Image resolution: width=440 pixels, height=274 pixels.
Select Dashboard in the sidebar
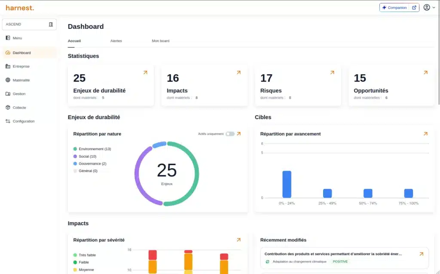tap(29, 53)
